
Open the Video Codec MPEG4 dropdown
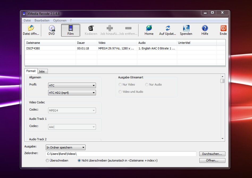point(72,111)
